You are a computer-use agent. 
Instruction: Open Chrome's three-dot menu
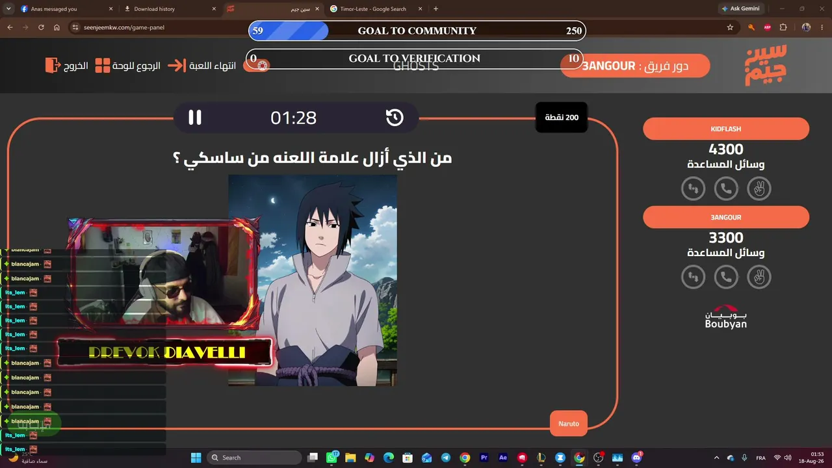[822, 27]
